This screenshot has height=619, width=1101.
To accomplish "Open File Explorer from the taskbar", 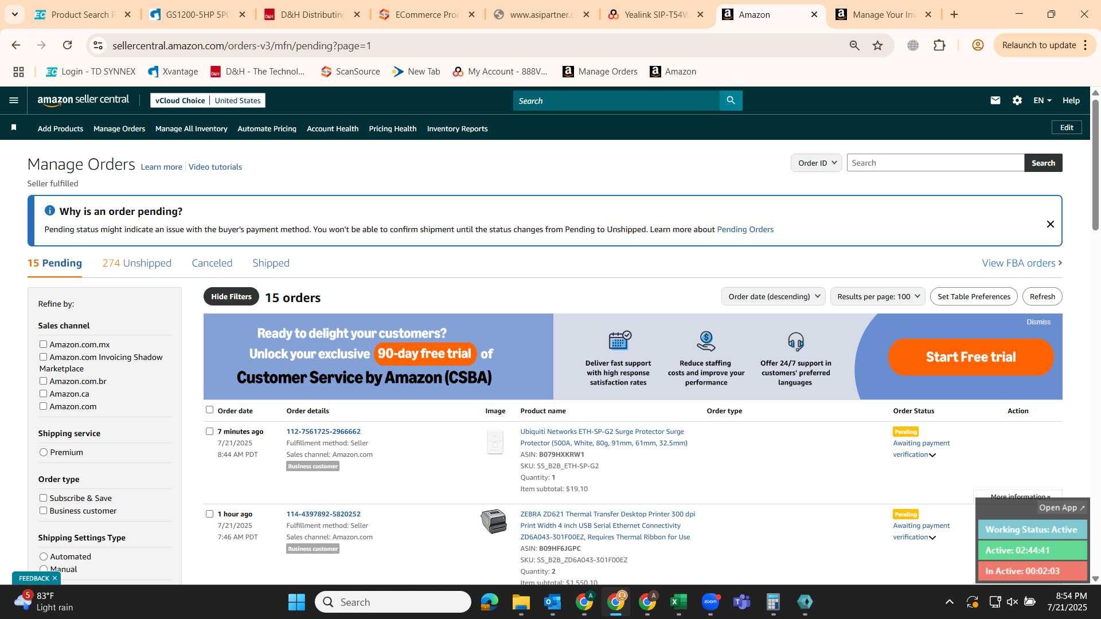I will (x=521, y=602).
